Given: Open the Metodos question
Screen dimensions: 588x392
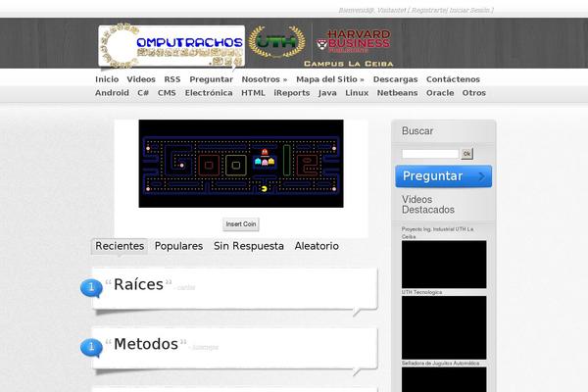Looking at the screenshot, I should pyautogui.click(x=146, y=344).
